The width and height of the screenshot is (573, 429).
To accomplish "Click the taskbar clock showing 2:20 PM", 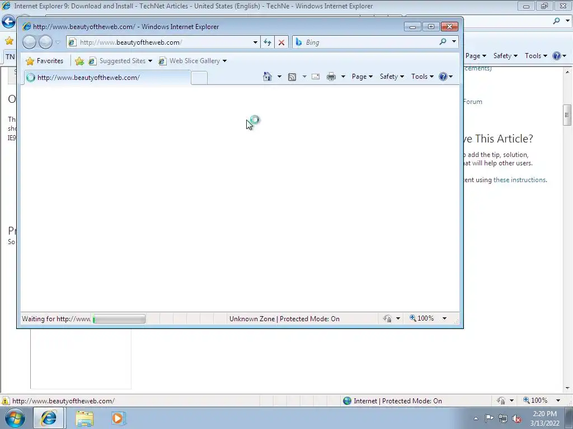I will [x=544, y=418].
